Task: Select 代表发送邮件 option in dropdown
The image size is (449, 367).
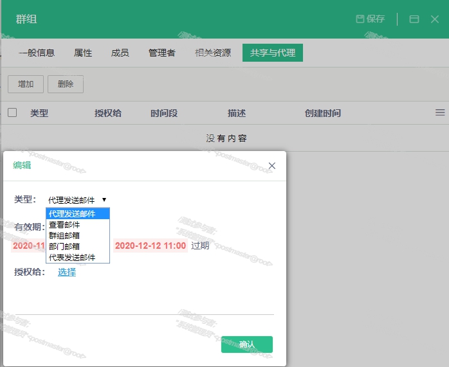Action: tap(72, 257)
